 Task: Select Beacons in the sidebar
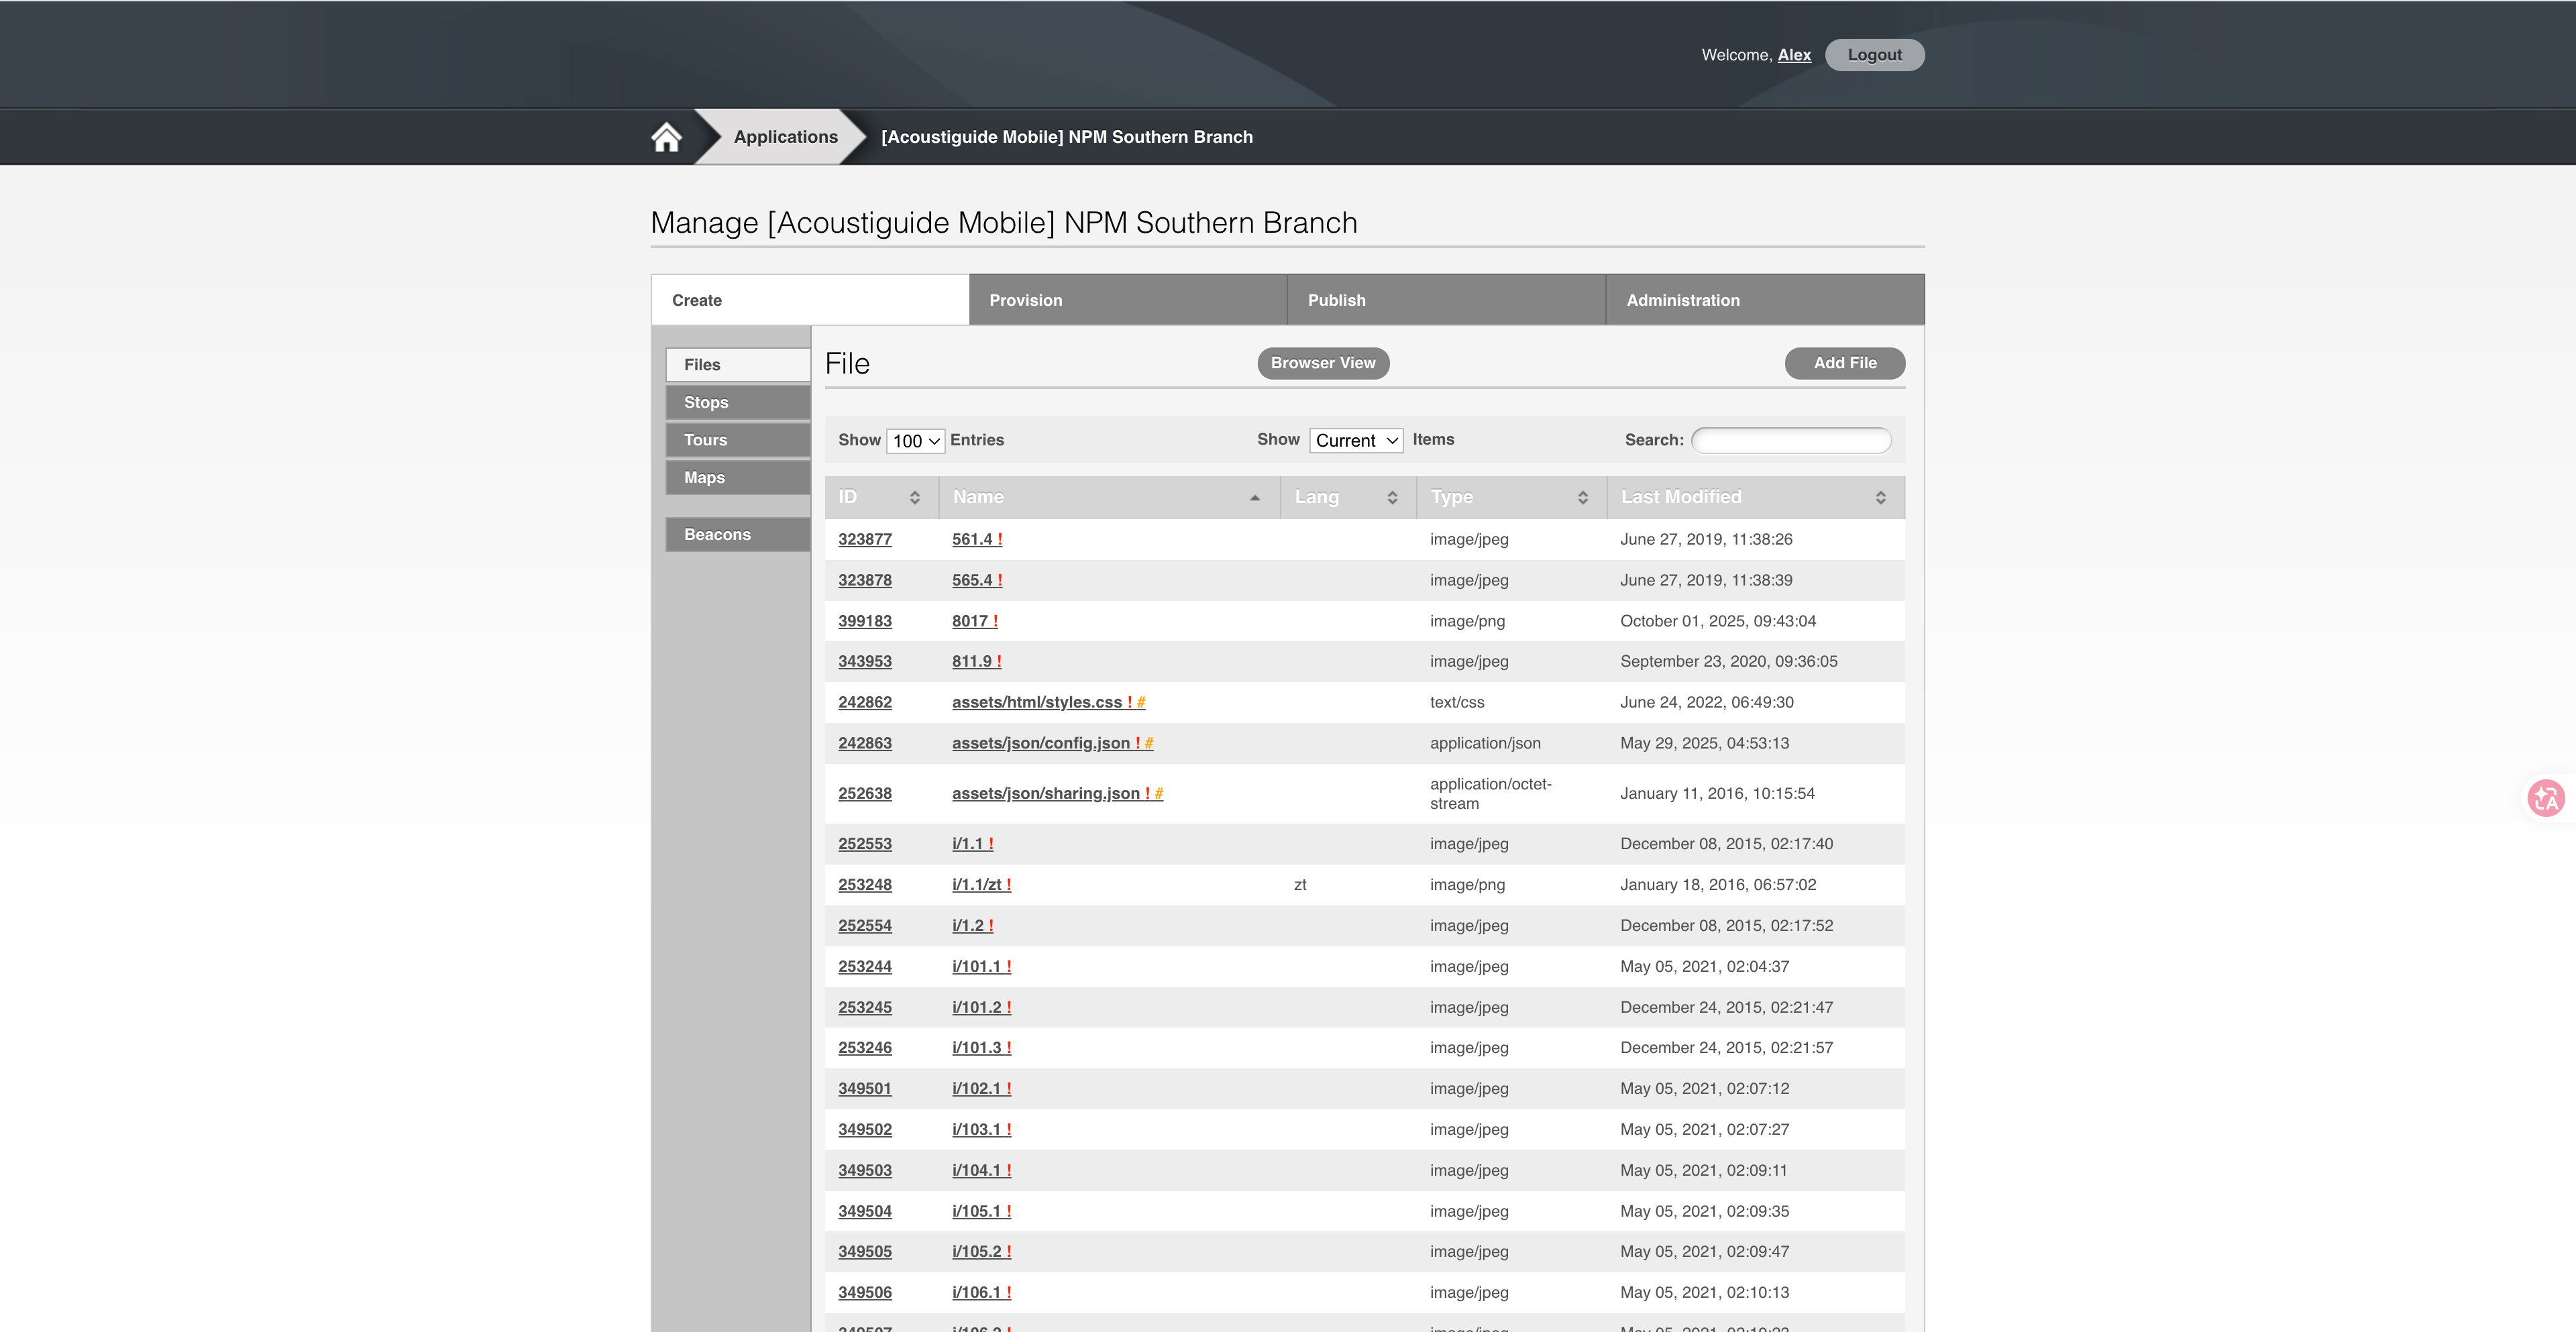[737, 534]
